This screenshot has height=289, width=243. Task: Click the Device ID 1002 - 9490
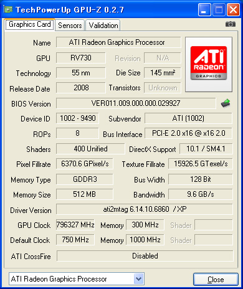click(77, 118)
